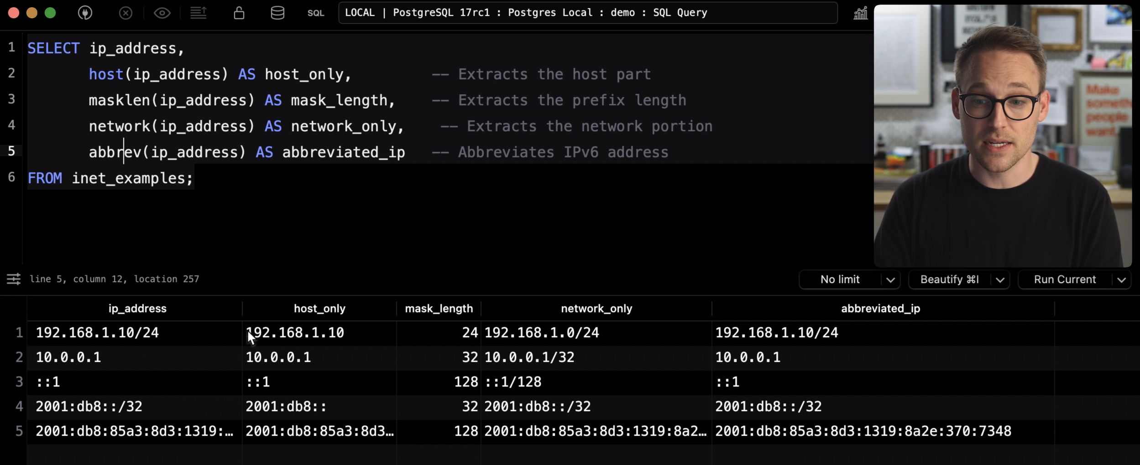The image size is (1140, 465).
Task: Open the database cylinder icon
Action: click(x=277, y=13)
